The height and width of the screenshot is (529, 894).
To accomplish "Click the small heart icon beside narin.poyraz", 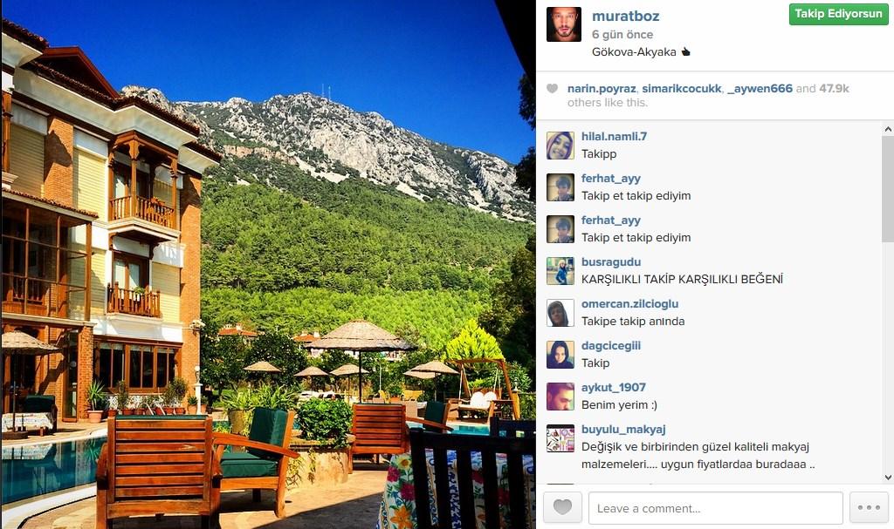I will (x=552, y=88).
